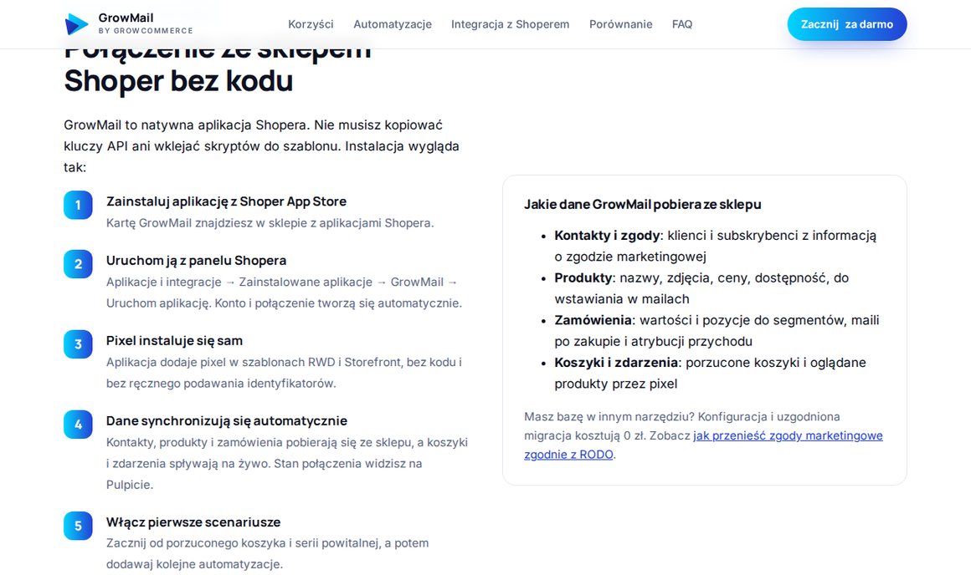Click the step 3 number badge
Image resolution: width=971 pixels, height=575 pixels.
78,344
